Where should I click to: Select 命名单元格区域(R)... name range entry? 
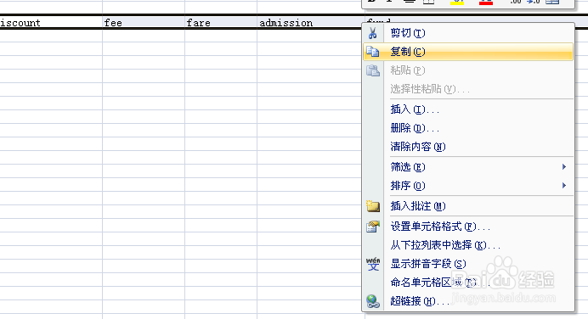coord(468,283)
